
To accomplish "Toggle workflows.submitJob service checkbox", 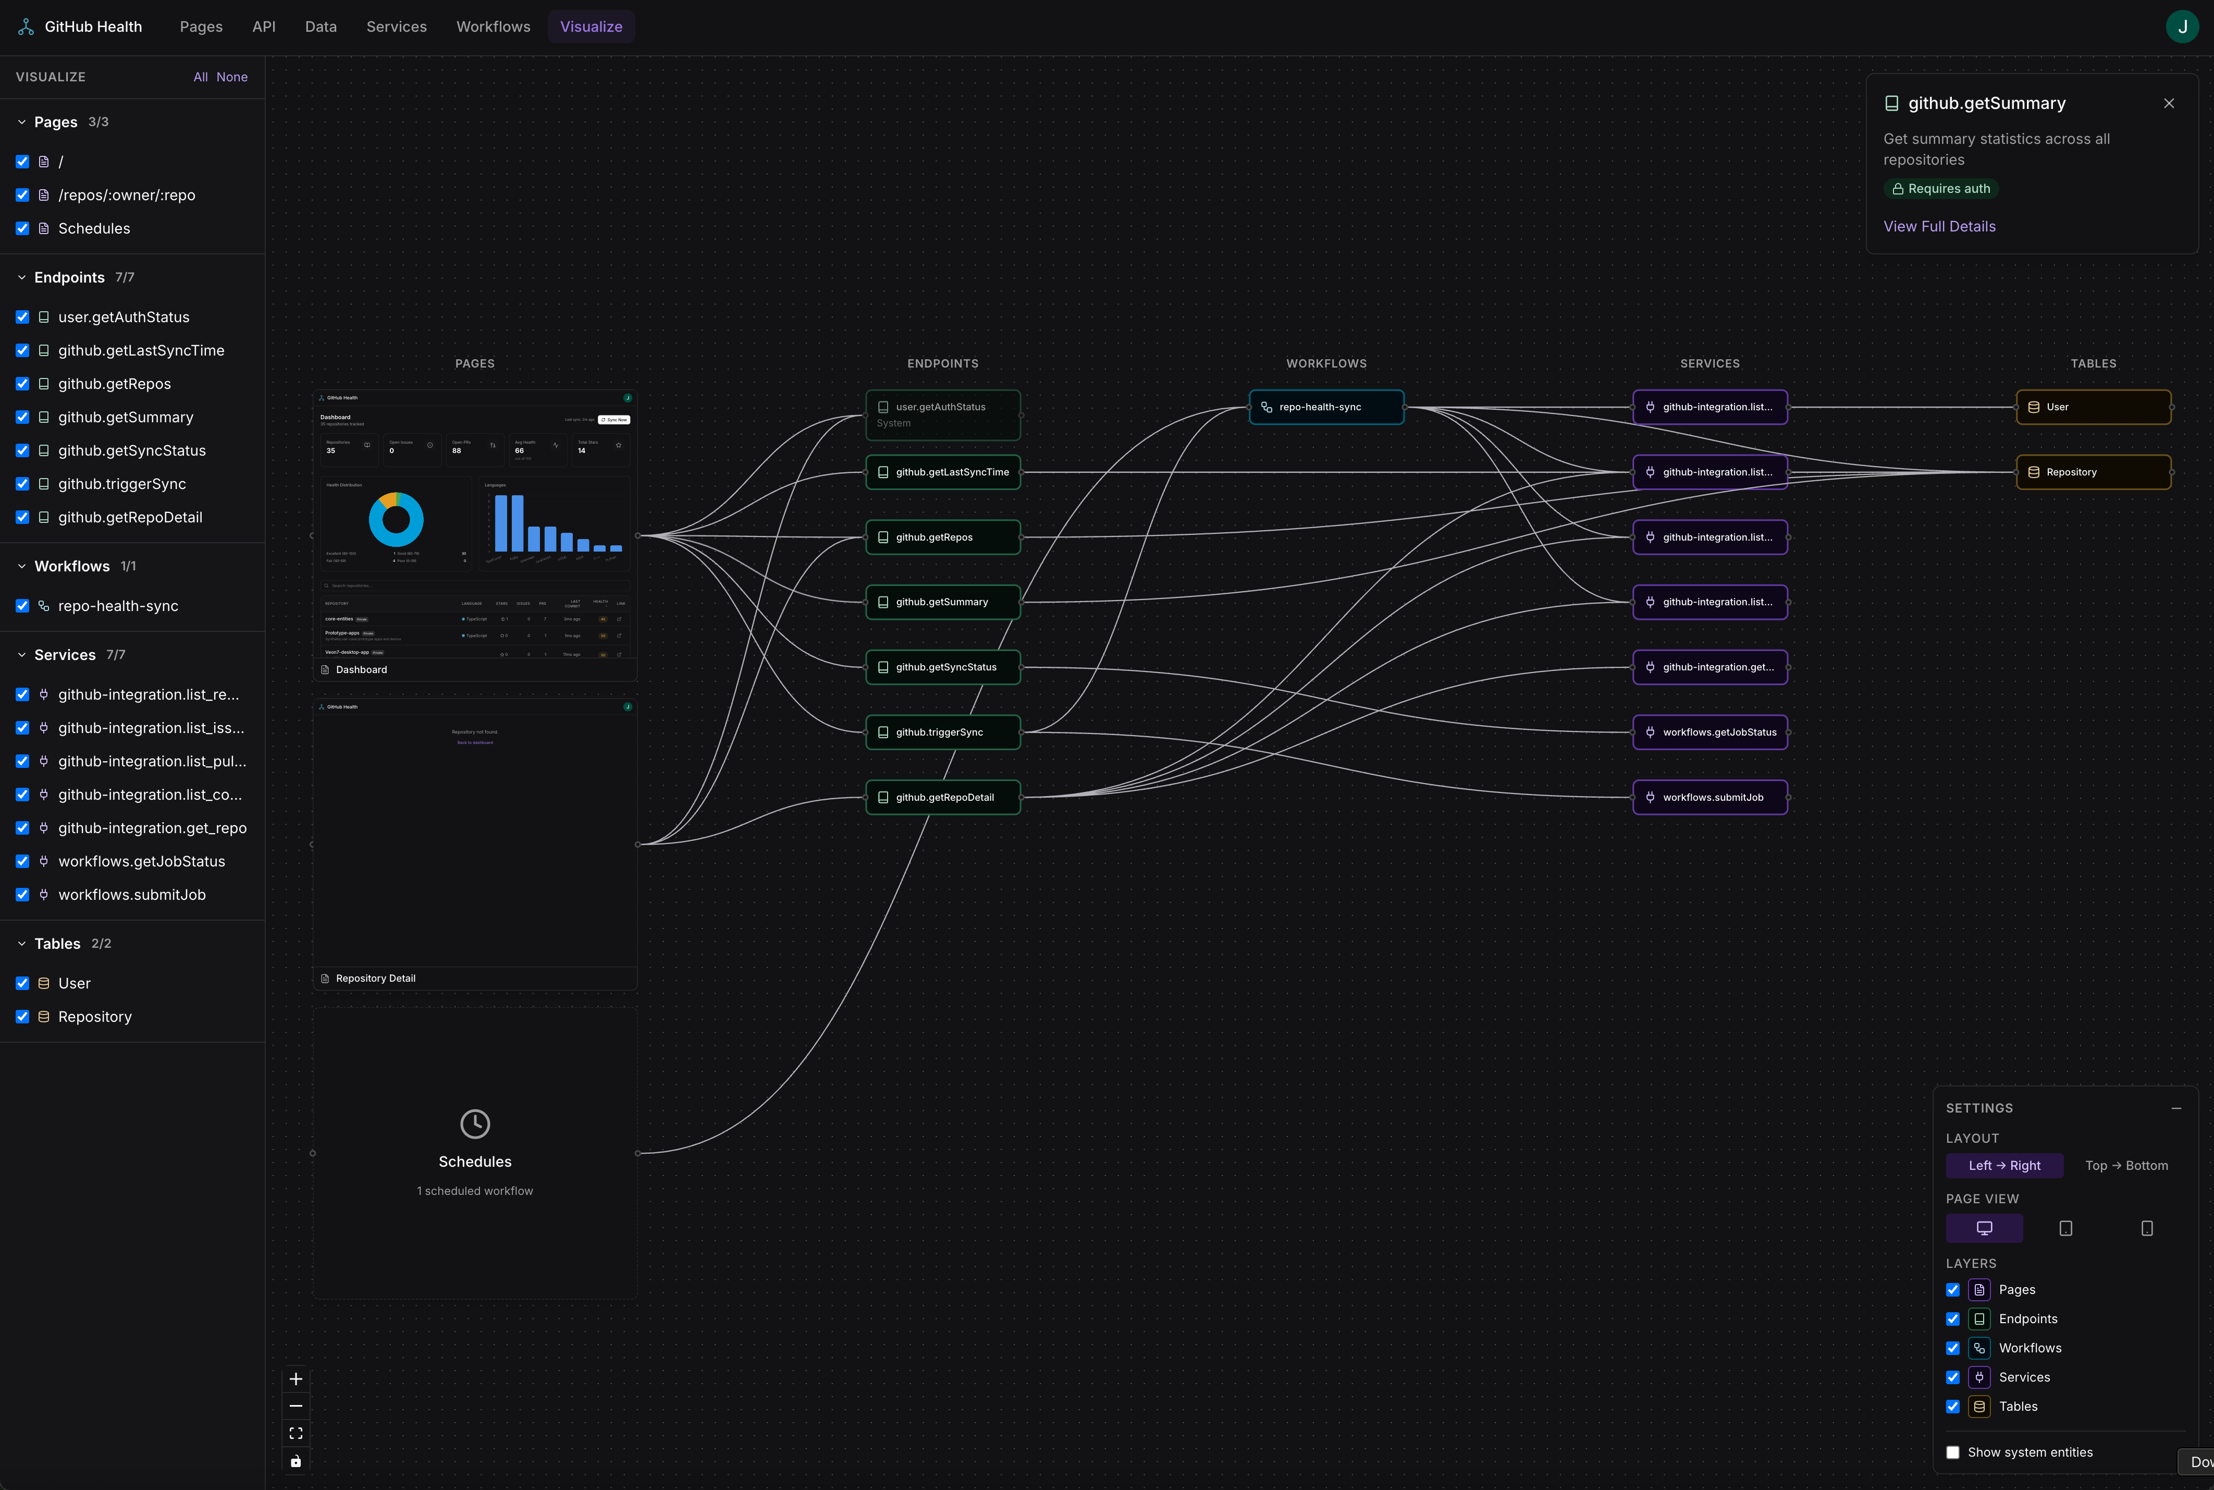I will tap(23, 895).
